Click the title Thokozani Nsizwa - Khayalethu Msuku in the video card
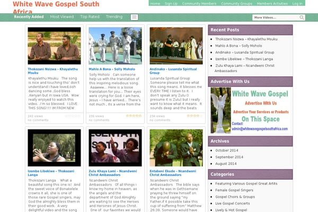Viewport: 318px width, 212px height. (52, 71)
